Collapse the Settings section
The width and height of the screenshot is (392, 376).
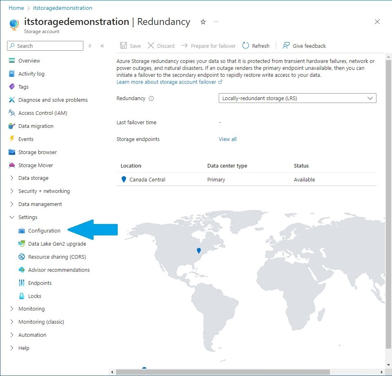point(12,217)
